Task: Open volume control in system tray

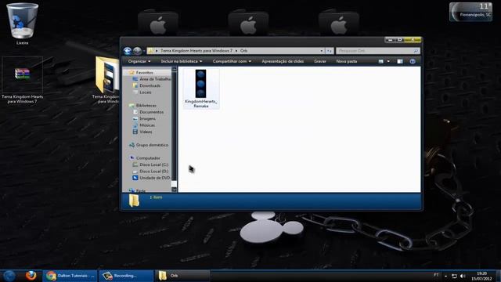Action: point(463,276)
